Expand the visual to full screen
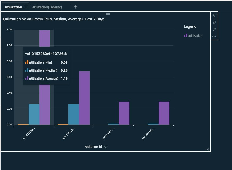 [x=214, y=29]
